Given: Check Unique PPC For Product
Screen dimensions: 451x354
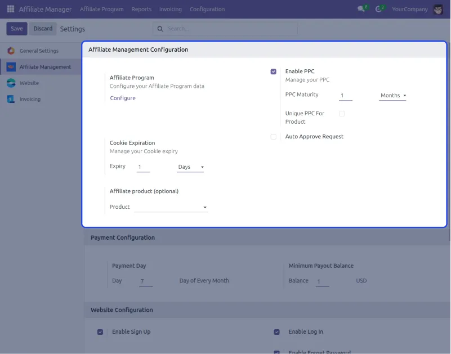Looking at the screenshot, I should (x=342, y=113).
